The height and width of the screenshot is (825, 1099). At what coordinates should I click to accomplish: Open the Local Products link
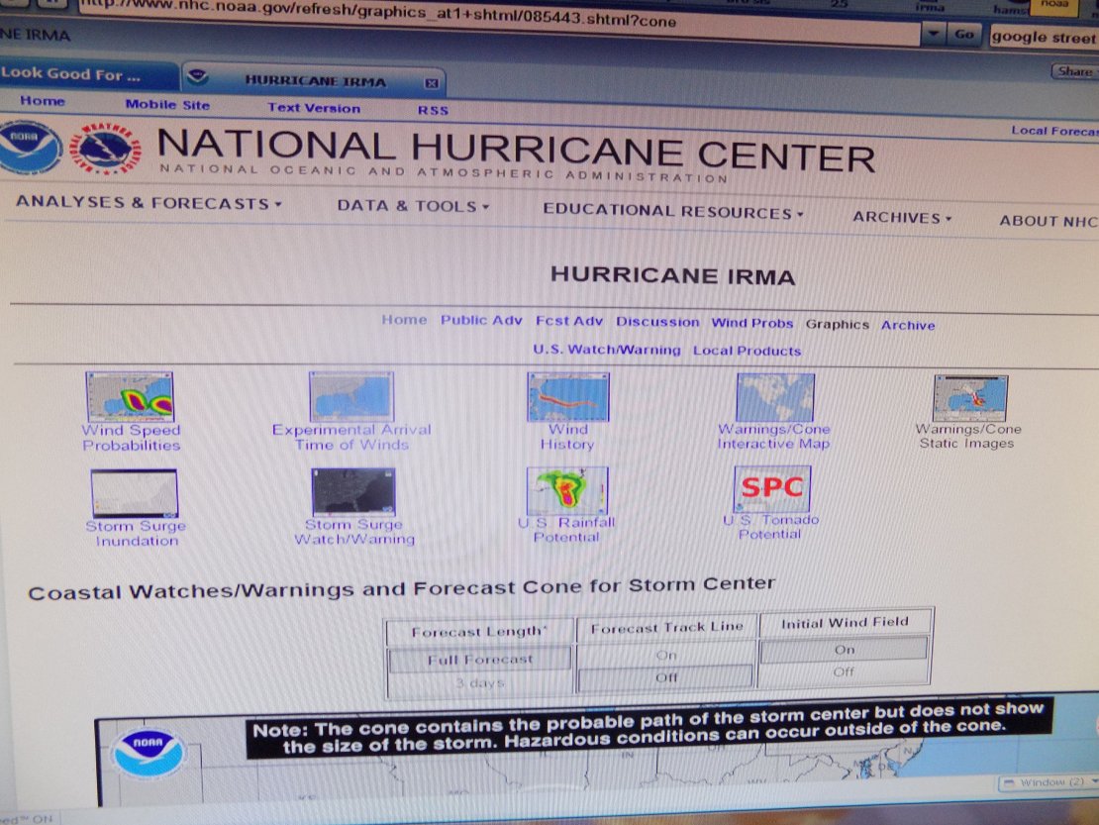747,352
